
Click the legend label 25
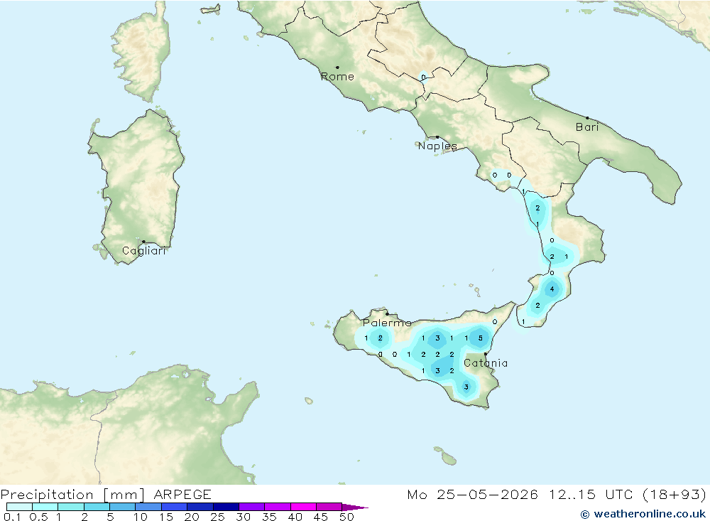point(218,517)
